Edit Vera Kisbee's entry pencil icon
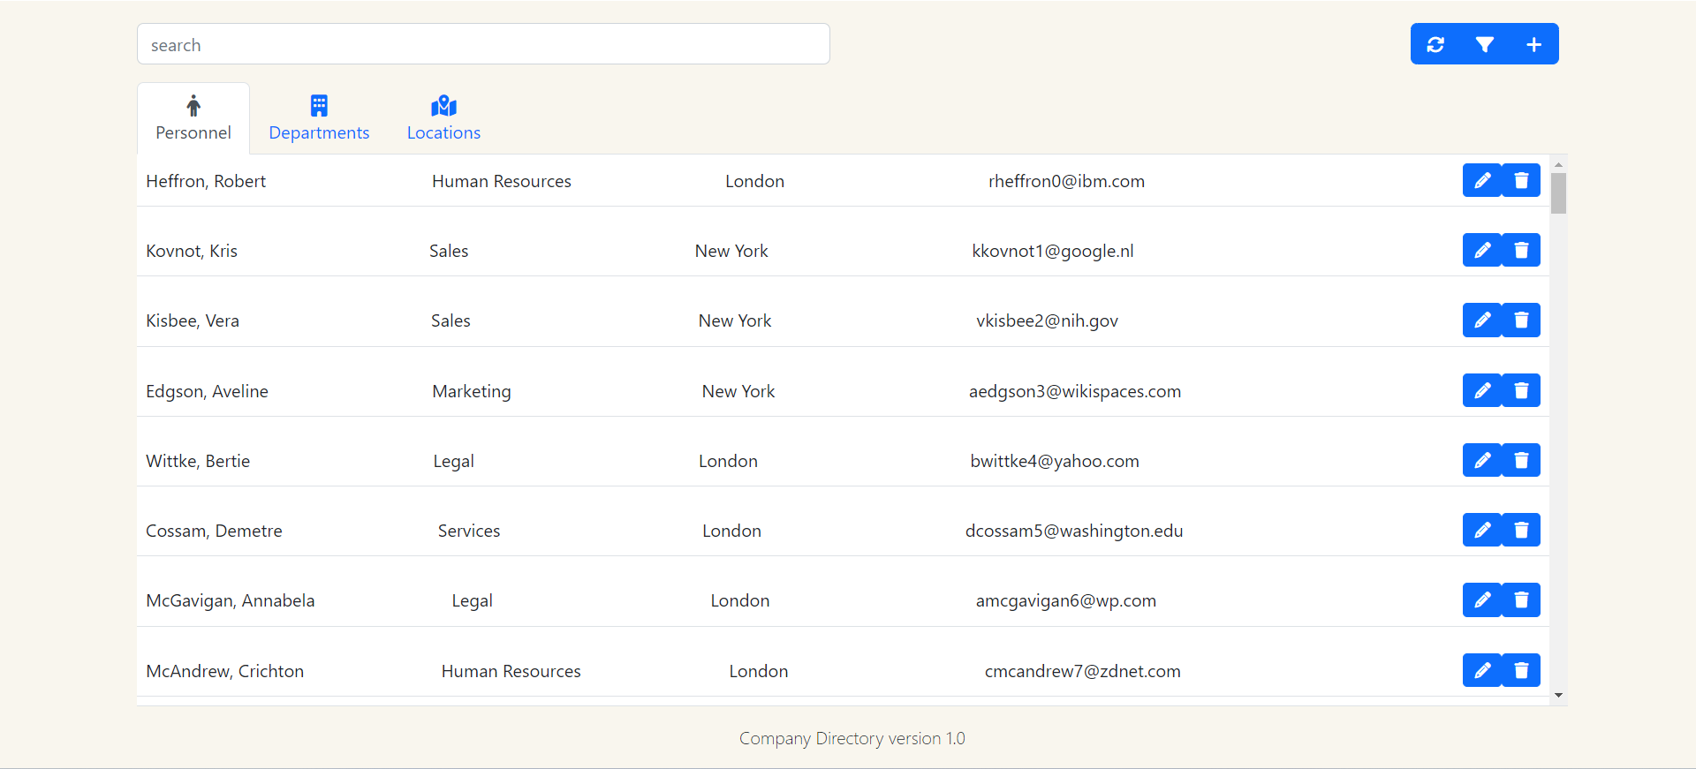Viewport: 1696px width, 769px height. click(x=1482, y=320)
